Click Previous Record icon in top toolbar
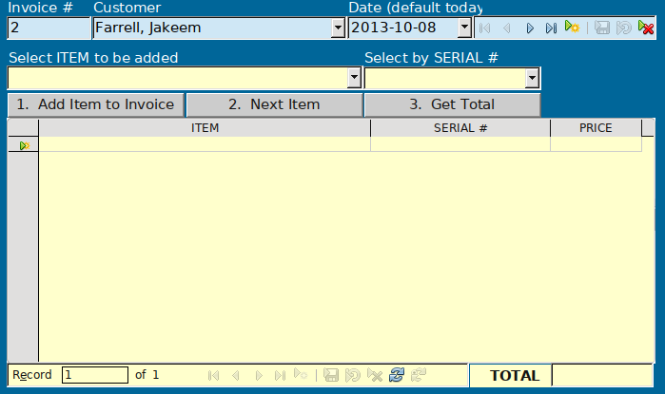 click(507, 28)
